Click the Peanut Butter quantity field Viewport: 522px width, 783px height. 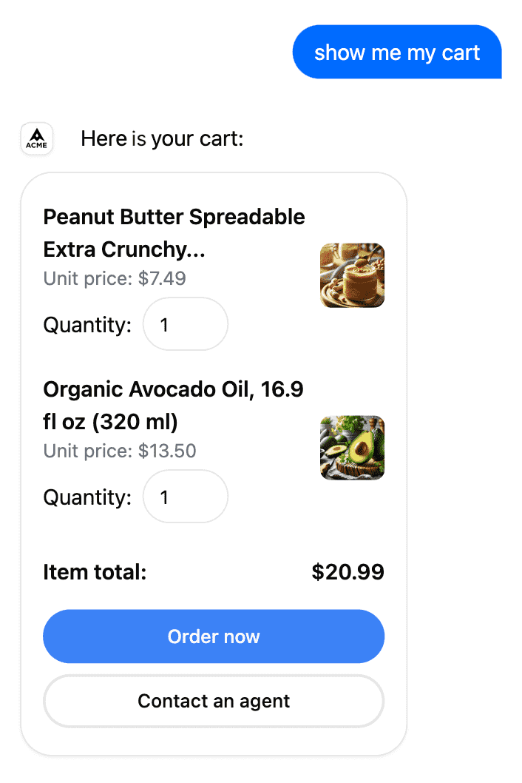tap(185, 324)
